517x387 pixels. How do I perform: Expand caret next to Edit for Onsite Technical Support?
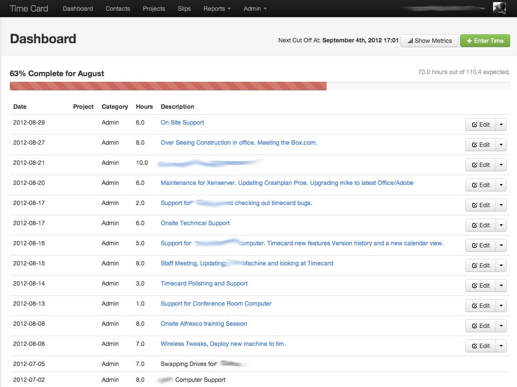(501, 225)
